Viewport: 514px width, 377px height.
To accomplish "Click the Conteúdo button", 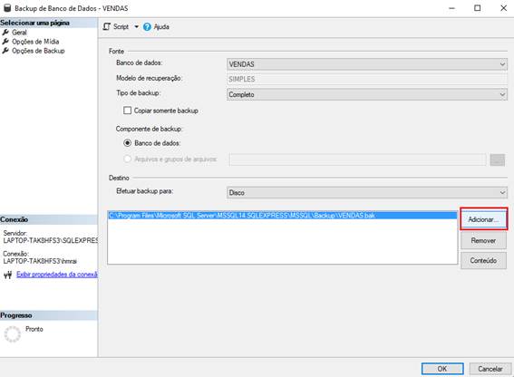I will click(483, 261).
